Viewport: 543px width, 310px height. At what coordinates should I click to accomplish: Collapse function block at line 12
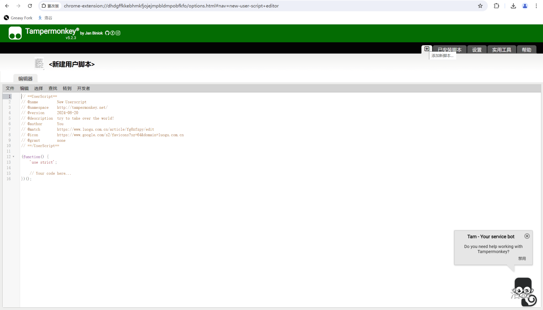tap(13, 157)
